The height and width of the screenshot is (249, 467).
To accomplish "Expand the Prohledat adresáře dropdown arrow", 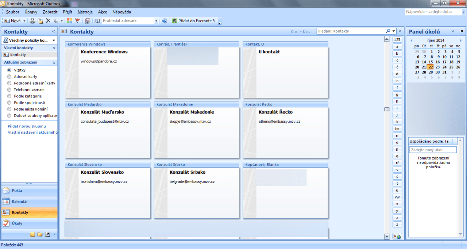I will pos(157,21).
